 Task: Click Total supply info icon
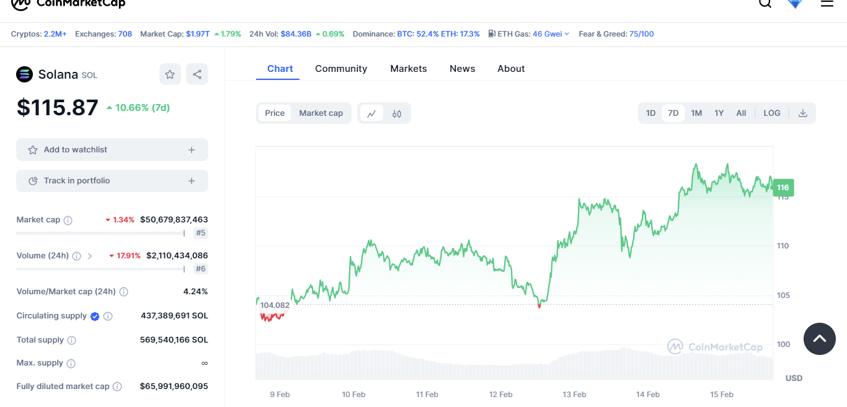point(71,340)
